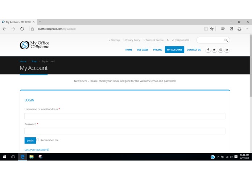
Task: Open the Privacy Policy link
Action: [x=133, y=40]
